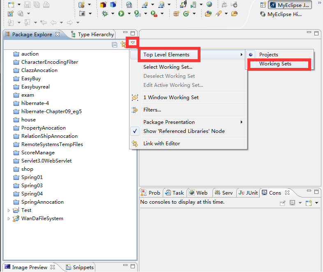Click the Run Last Tool icon
323x272 pixels.
[137, 14]
